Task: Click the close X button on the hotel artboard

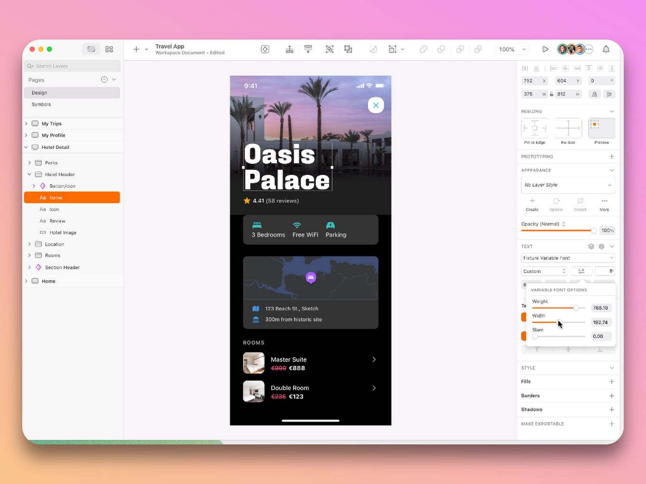Action: point(376,105)
